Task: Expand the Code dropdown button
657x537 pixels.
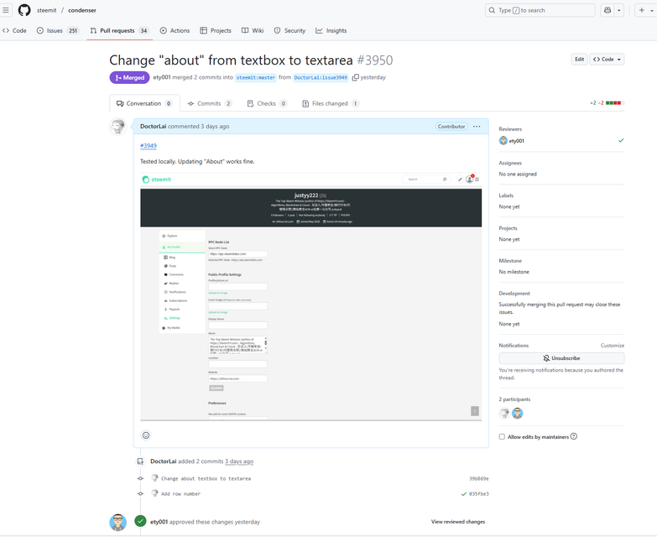Action: coord(607,59)
